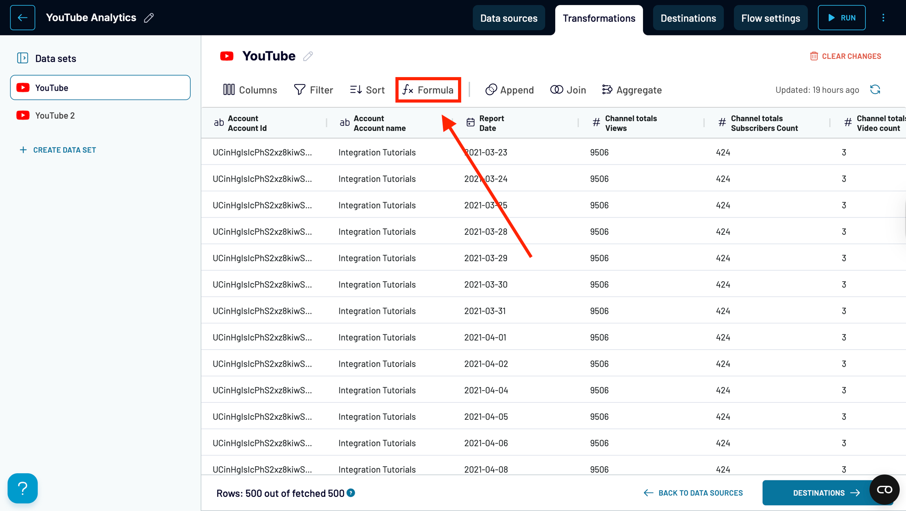Open the chat widget bubble
The height and width of the screenshot is (511, 906).
tap(884, 489)
